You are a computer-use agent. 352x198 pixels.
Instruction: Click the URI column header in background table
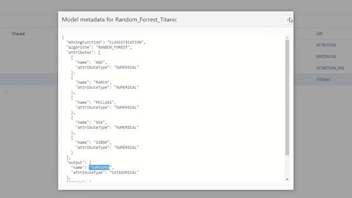point(320,34)
